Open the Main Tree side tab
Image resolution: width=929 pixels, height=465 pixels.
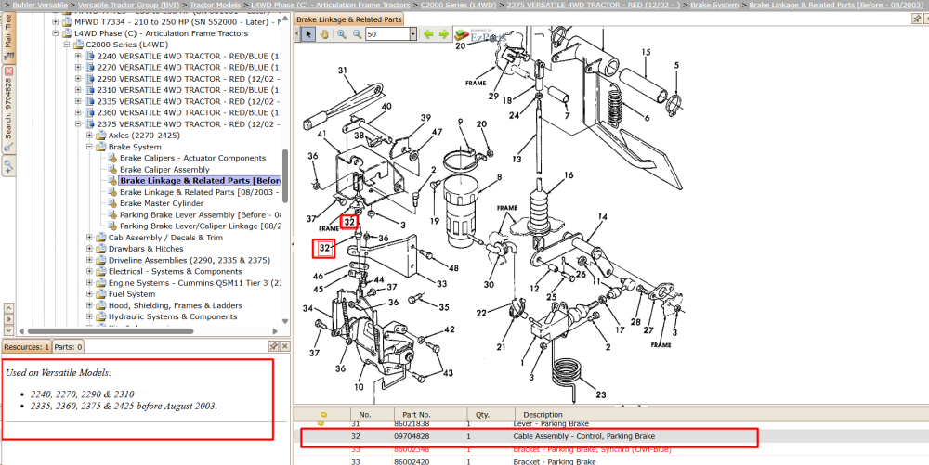click(x=9, y=37)
